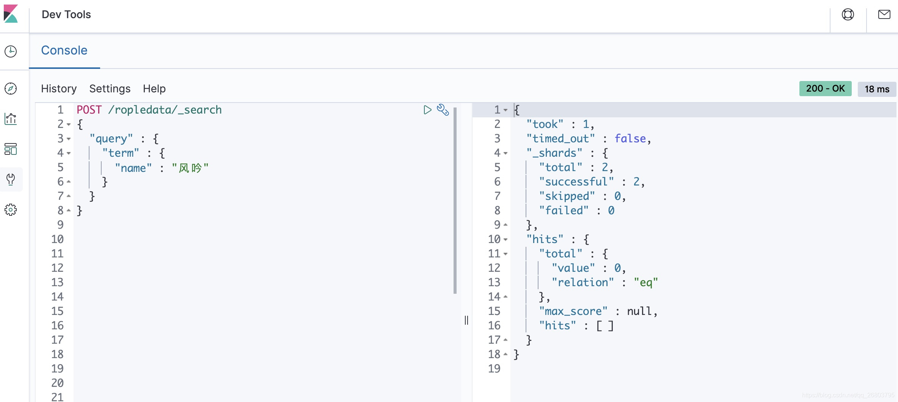Click the "name" field line in request
This screenshot has width=898, height=402.
[x=162, y=167]
